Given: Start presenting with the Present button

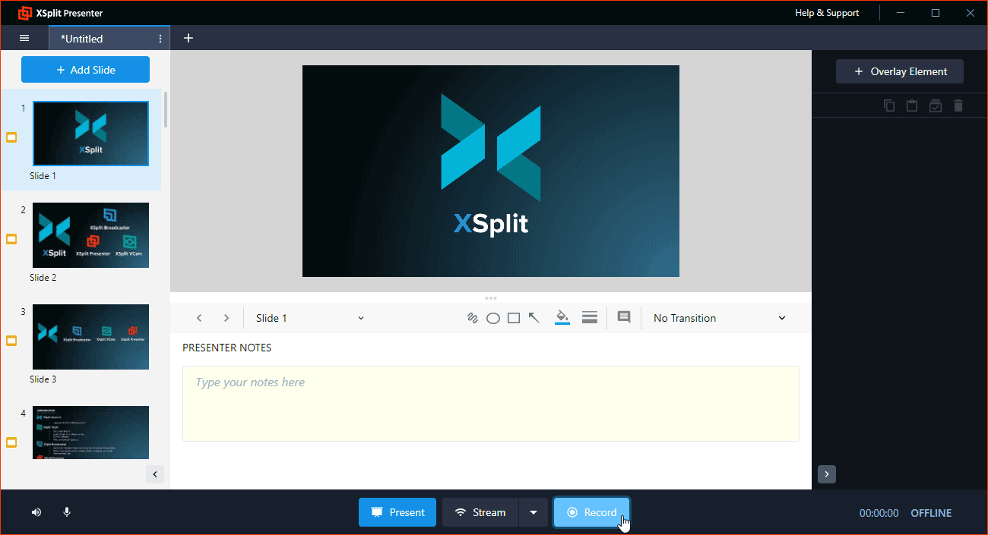Looking at the screenshot, I should 397,512.
